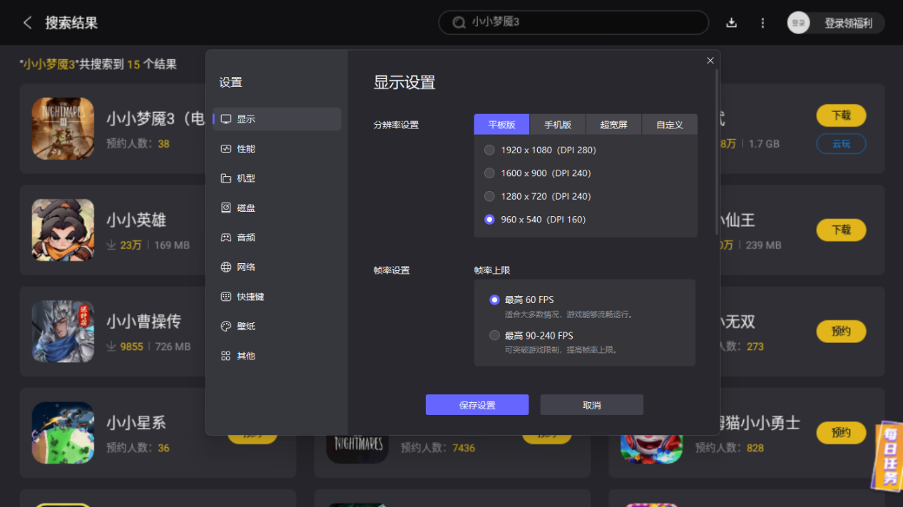Click the 快捷键 keyboard icon
Screen dimensions: 903x507
(x=226, y=297)
